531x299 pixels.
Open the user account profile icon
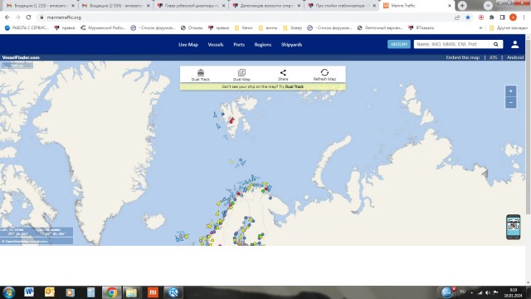click(x=514, y=44)
